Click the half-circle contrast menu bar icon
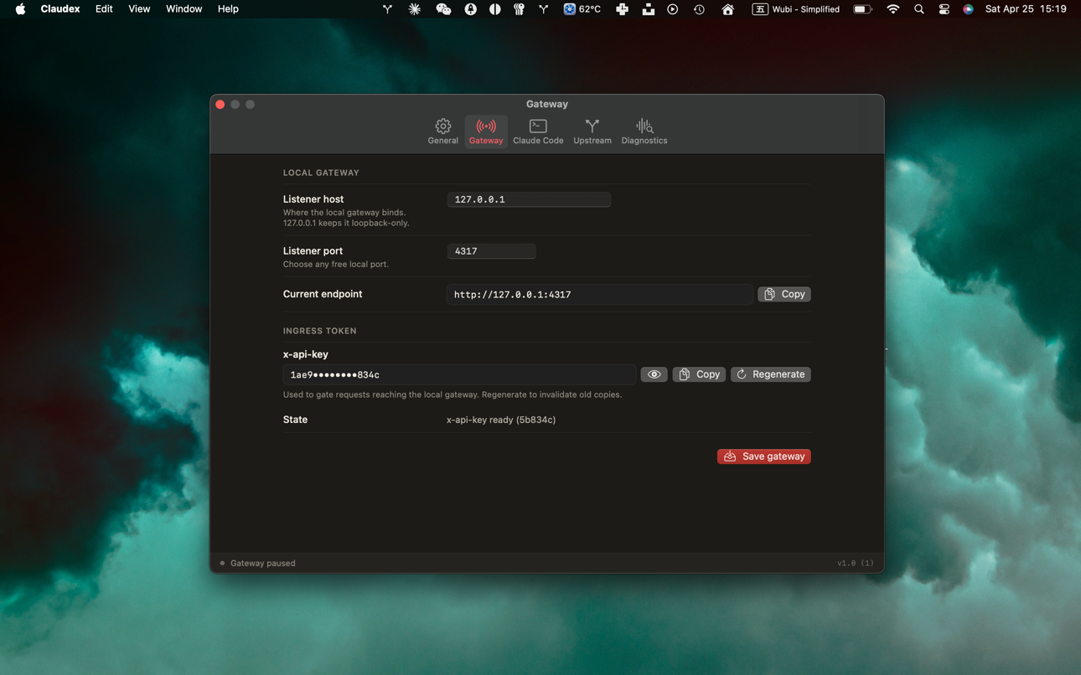The height and width of the screenshot is (675, 1081). click(495, 9)
